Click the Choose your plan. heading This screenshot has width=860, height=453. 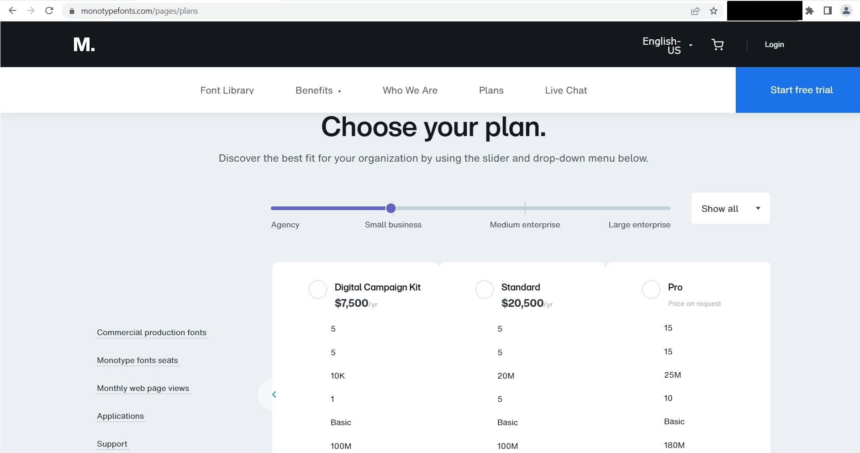pyautogui.click(x=433, y=126)
